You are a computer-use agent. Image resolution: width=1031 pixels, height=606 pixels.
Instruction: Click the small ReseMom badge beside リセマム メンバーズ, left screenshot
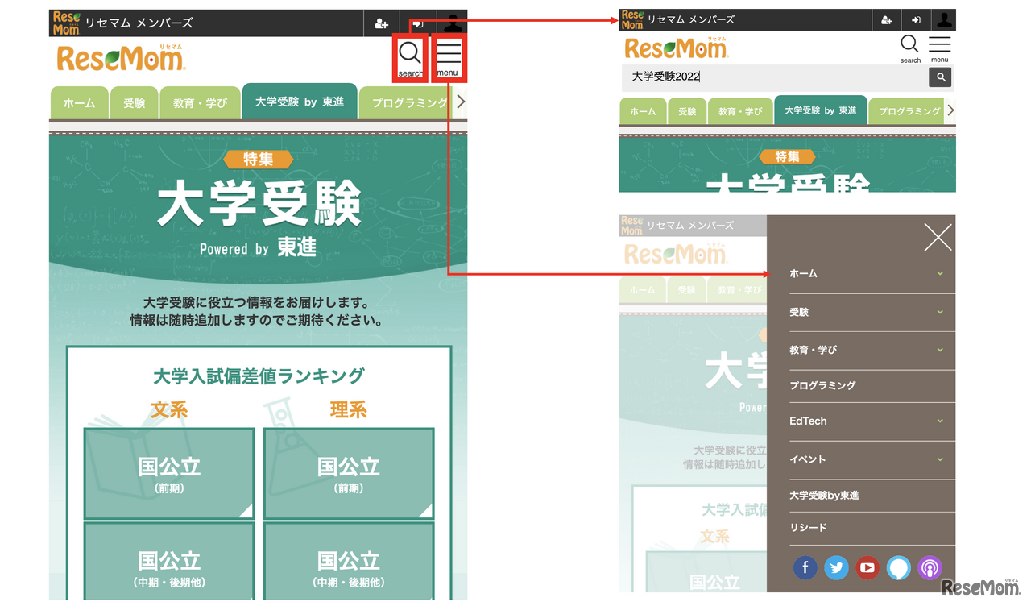click(x=66, y=23)
